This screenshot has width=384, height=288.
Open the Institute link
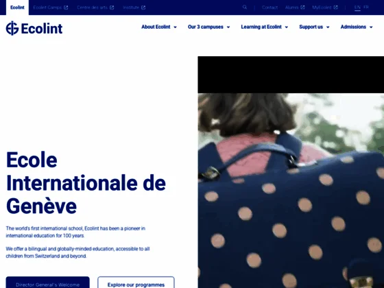click(x=134, y=8)
